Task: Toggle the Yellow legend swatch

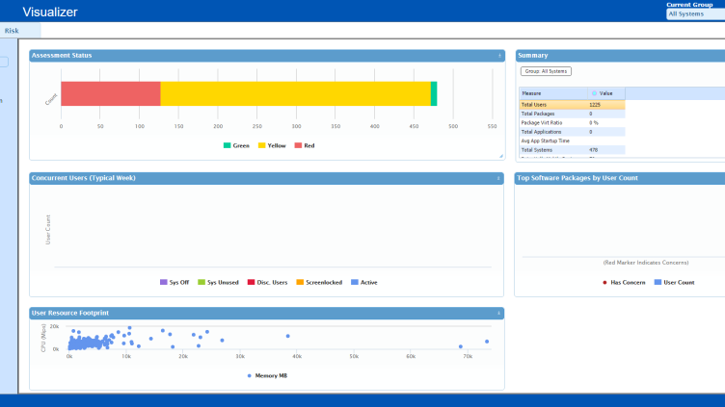Action: (261, 145)
